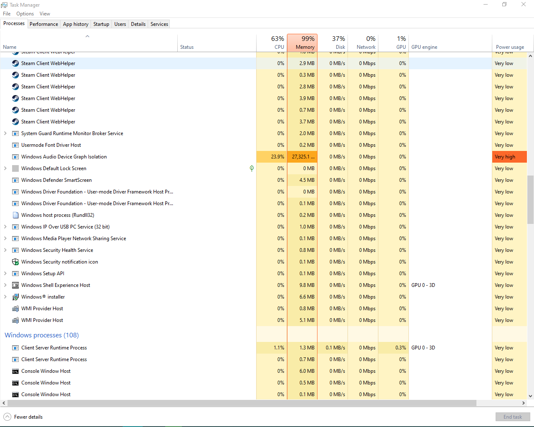This screenshot has height=427, width=534.
Task: Sort by the GPU column header
Action: coord(394,43)
